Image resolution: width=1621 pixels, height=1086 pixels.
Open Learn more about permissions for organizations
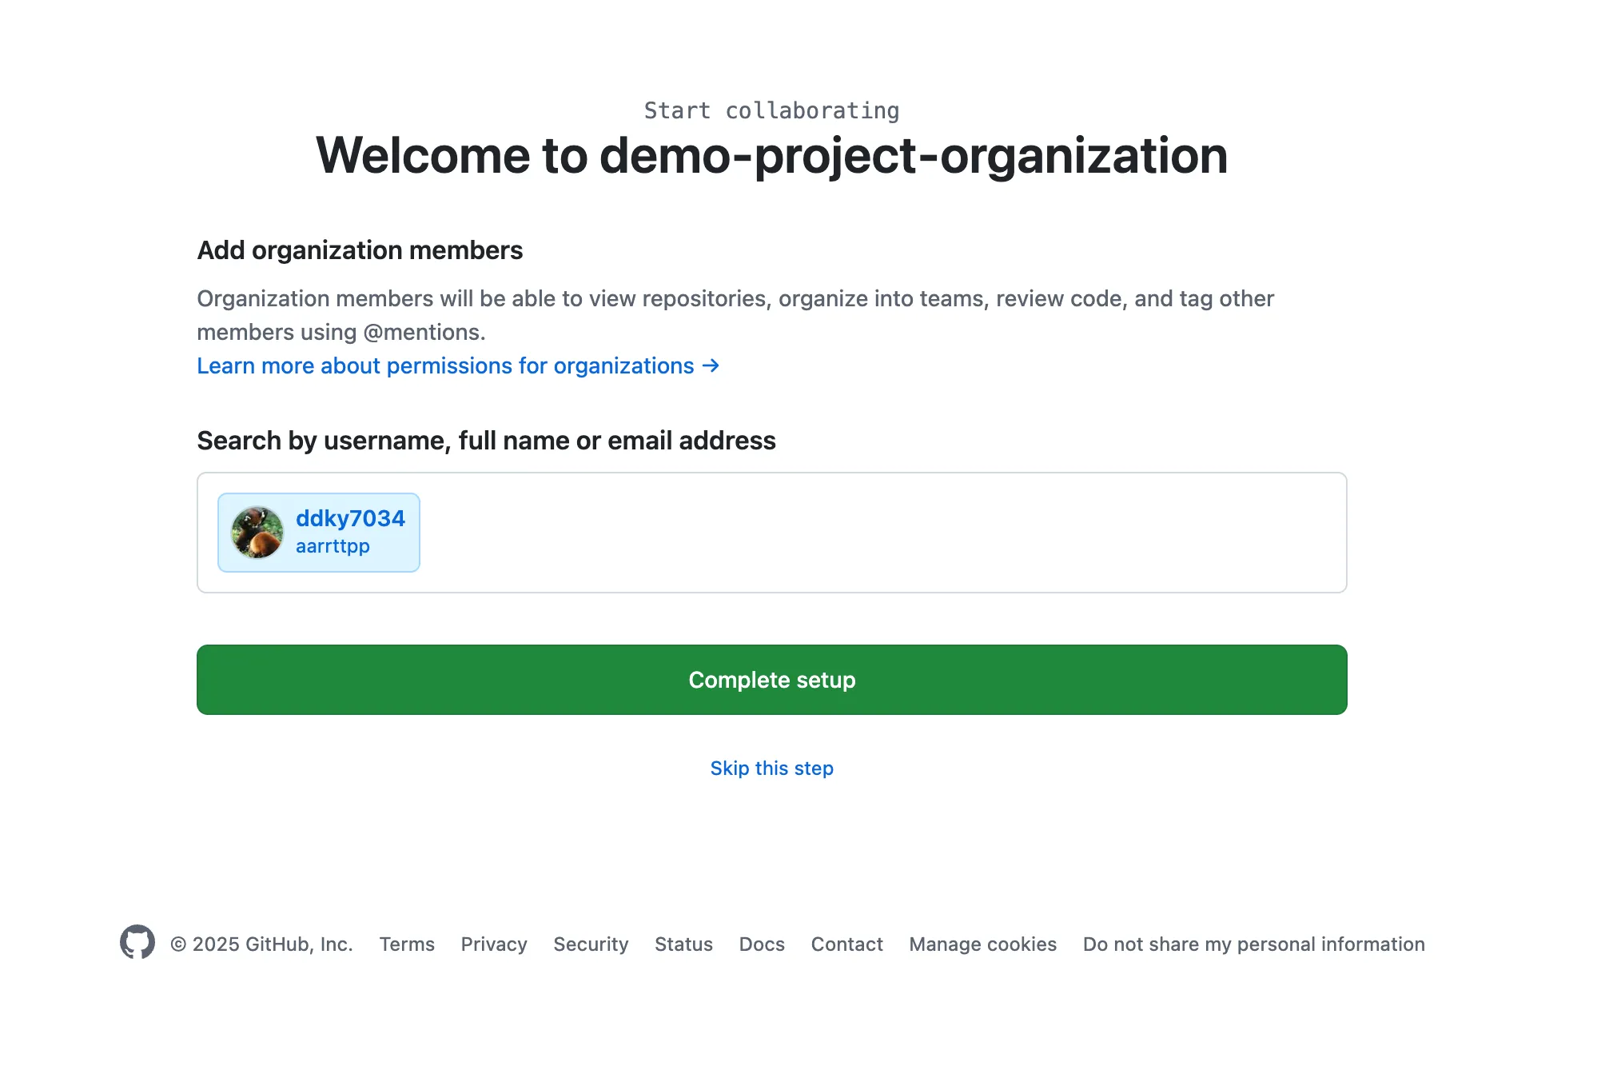[x=445, y=365]
